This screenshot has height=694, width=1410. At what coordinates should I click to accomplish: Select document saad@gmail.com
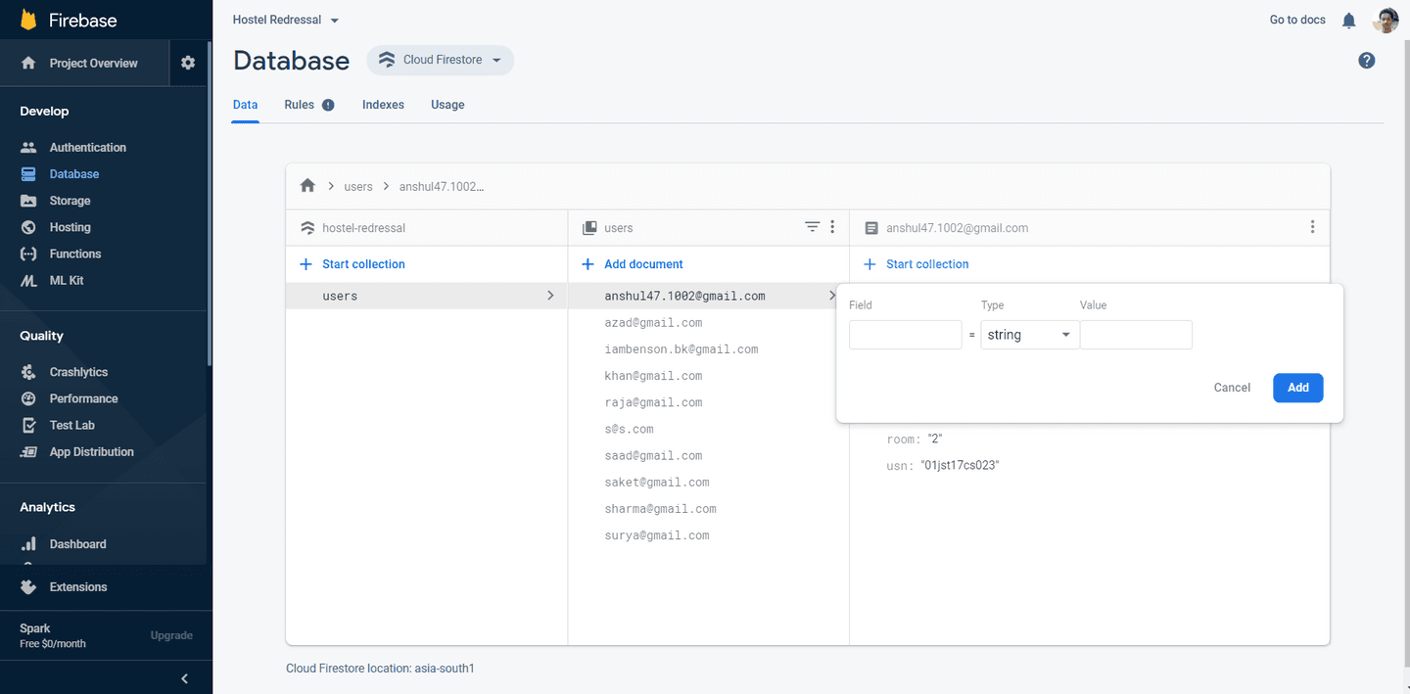tap(653, 455)
